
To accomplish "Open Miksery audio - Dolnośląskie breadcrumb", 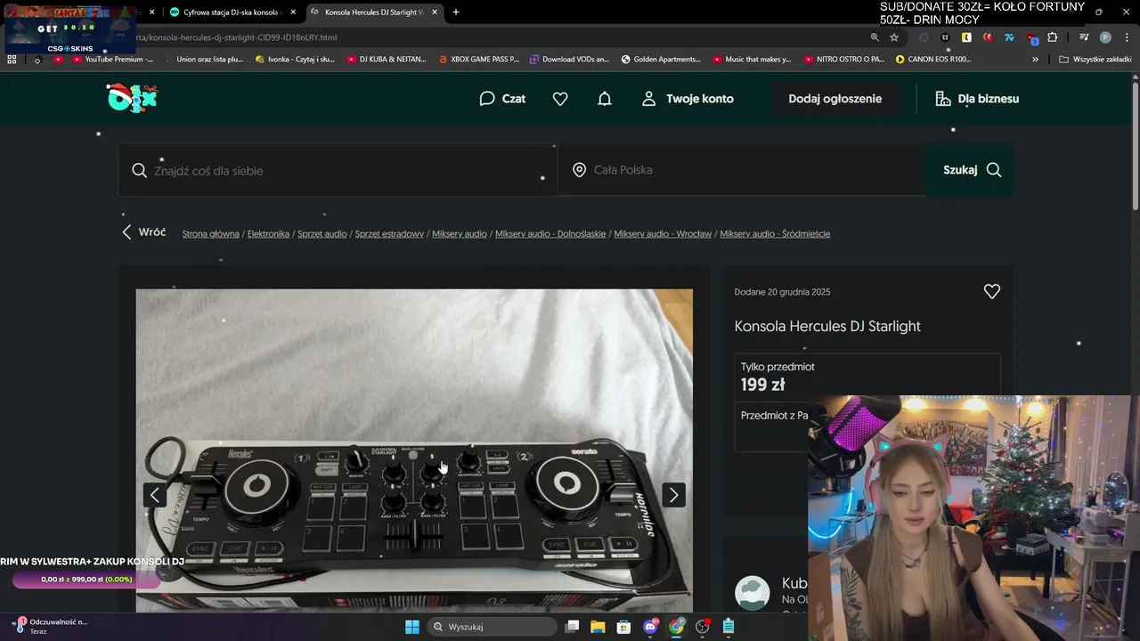I will point(550,234).
